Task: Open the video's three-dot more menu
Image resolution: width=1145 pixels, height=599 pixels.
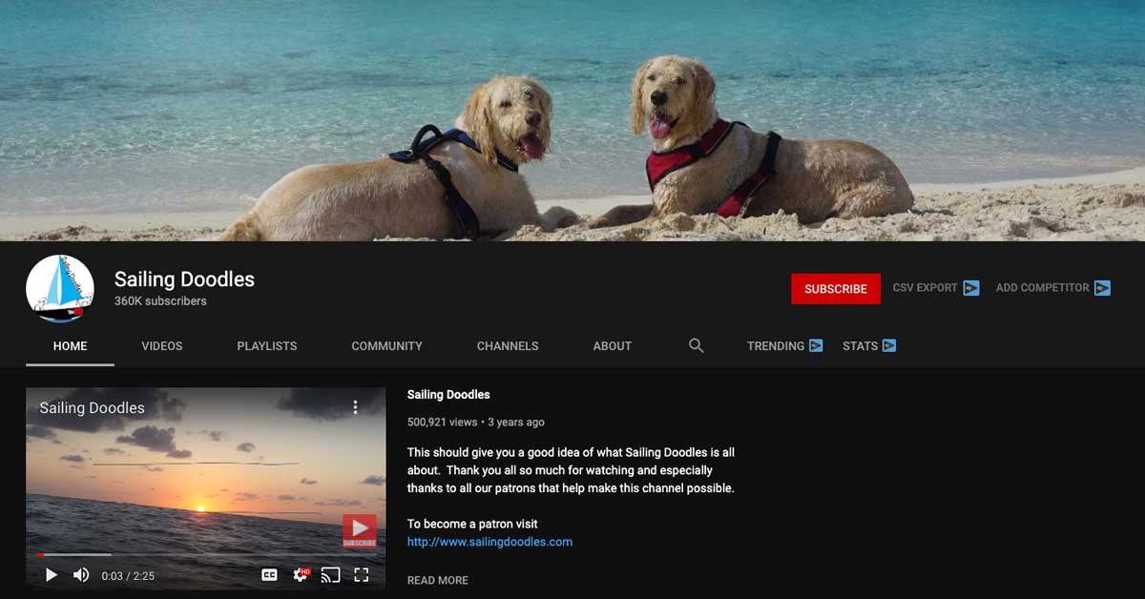Action: [x=356, y=407]
